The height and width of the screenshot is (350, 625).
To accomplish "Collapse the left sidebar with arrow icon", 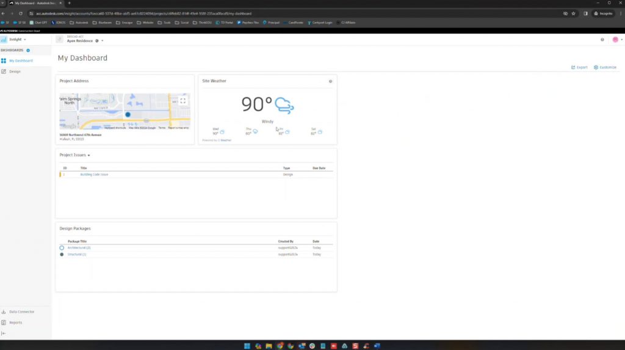I will click(4, 334).
